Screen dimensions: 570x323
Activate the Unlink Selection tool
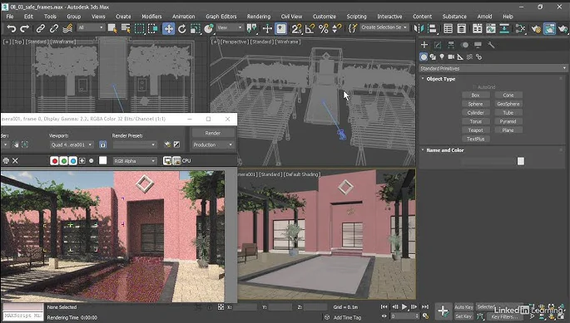54,28
